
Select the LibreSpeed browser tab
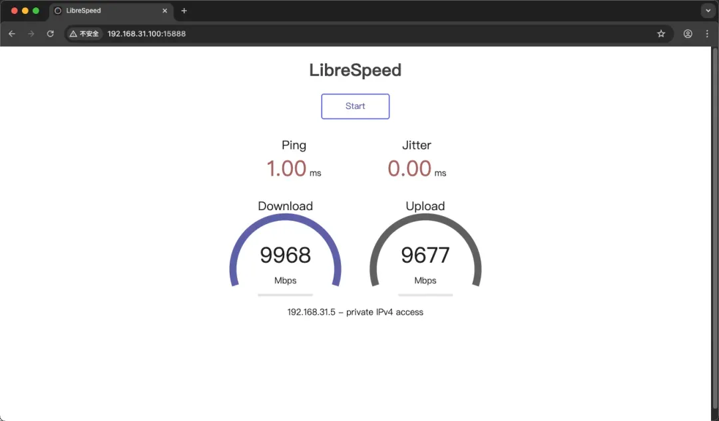(x=111, y=11)
